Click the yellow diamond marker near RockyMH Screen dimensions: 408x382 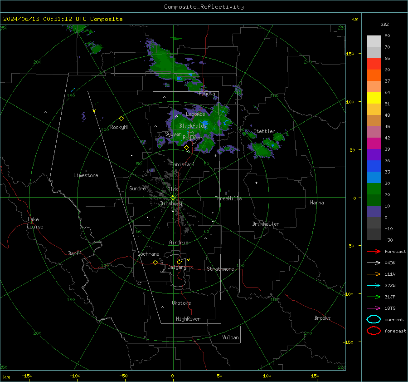coord(121,119)
